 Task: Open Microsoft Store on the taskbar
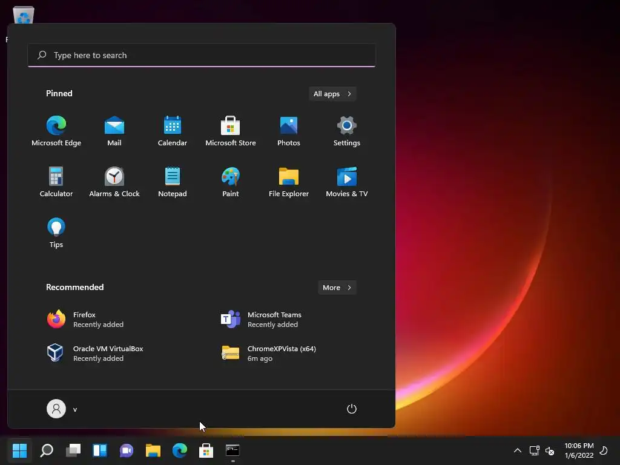[206, 450]
